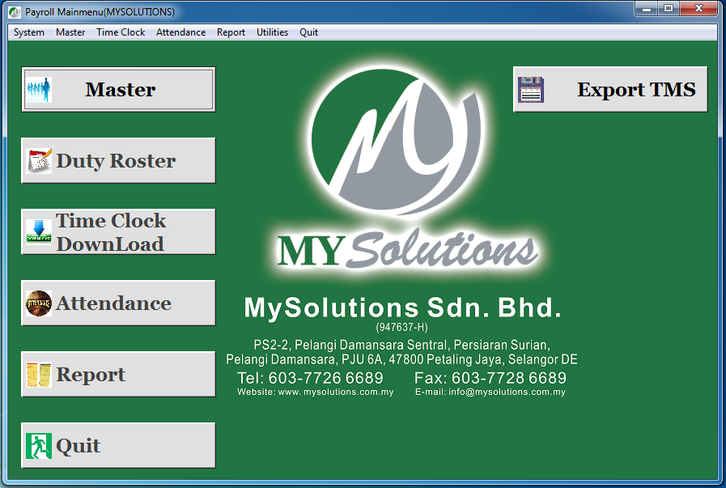
Task: Click the Export TMS diskette icon
Action: point(530,88)
